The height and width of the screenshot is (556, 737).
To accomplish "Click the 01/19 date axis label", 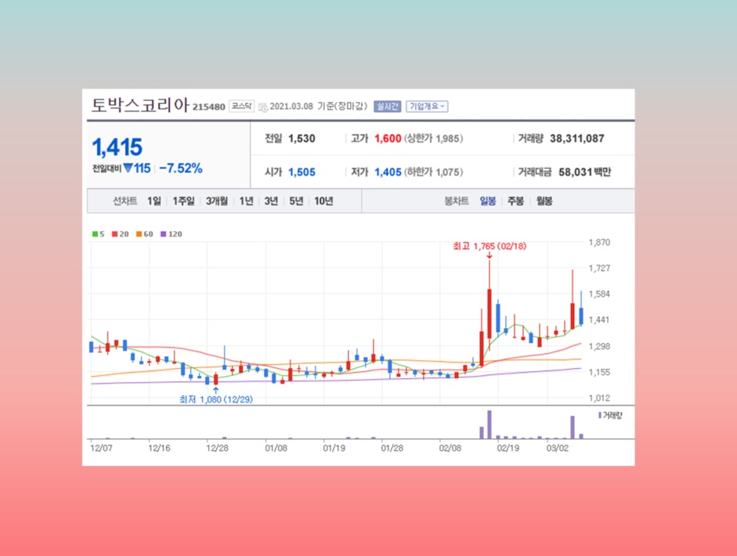I will (334, 449).
